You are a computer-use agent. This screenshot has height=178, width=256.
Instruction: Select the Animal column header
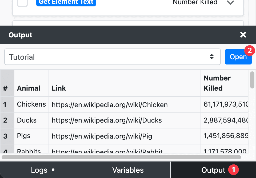[x=29, y=88]
